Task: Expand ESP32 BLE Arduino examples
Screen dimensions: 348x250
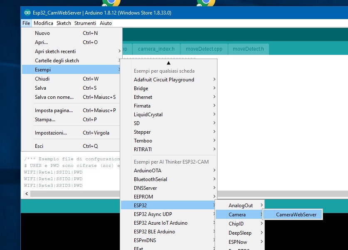Action: coord(169,232)
